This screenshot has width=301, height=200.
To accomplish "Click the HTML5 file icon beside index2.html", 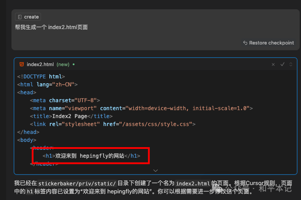I will point(21,64).
